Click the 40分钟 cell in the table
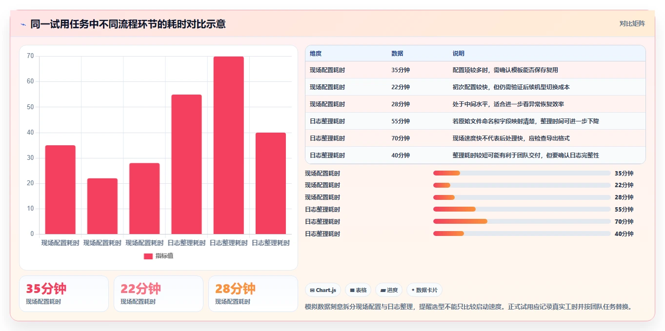 tap(401, 156)
